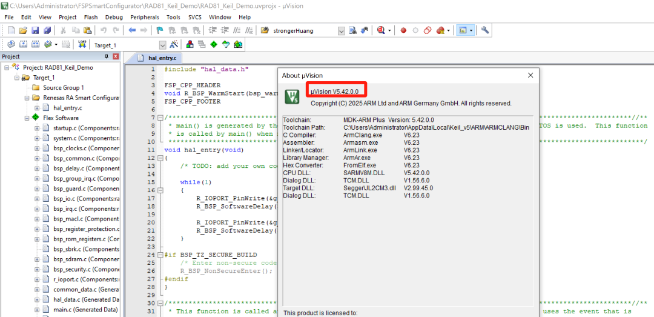The height and width of the screenshot is (317, 654).
Task: Open the window layout dropdown arrow
Action: (471, 30)
